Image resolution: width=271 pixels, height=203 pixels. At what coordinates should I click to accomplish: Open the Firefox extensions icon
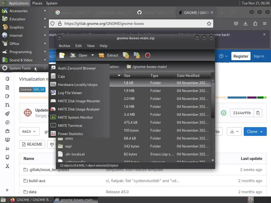tap(255, 24)
